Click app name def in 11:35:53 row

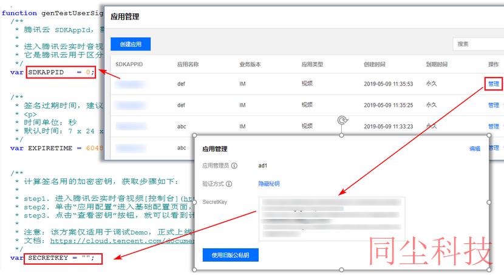coord(181,84)
